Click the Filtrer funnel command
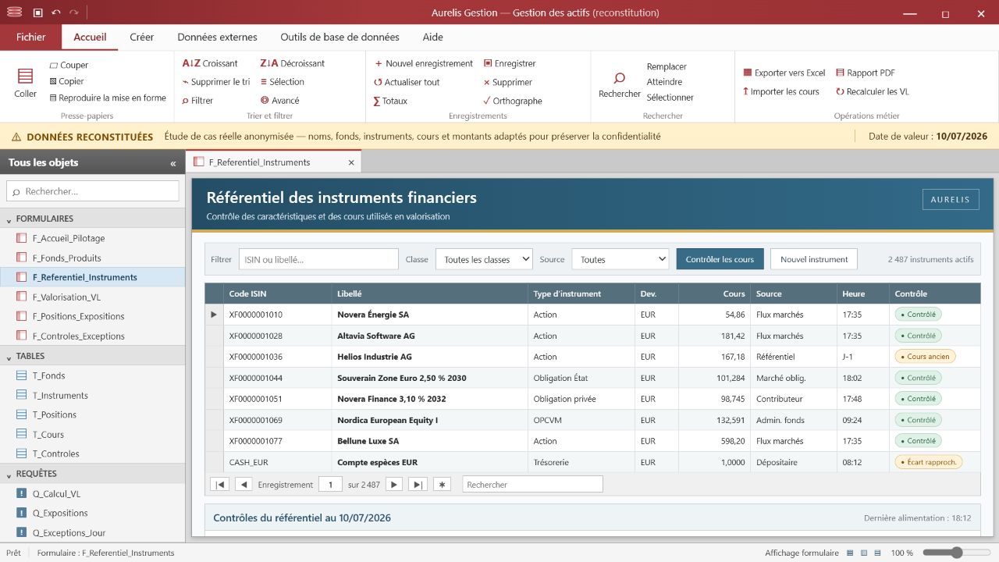 click(x=197, y=101)
